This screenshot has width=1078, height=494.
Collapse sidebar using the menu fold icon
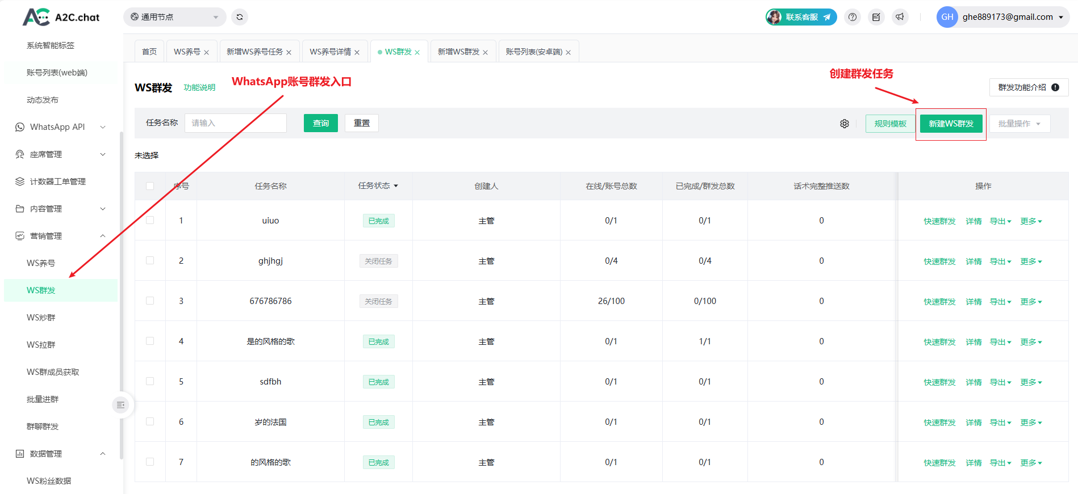point(120,405)
